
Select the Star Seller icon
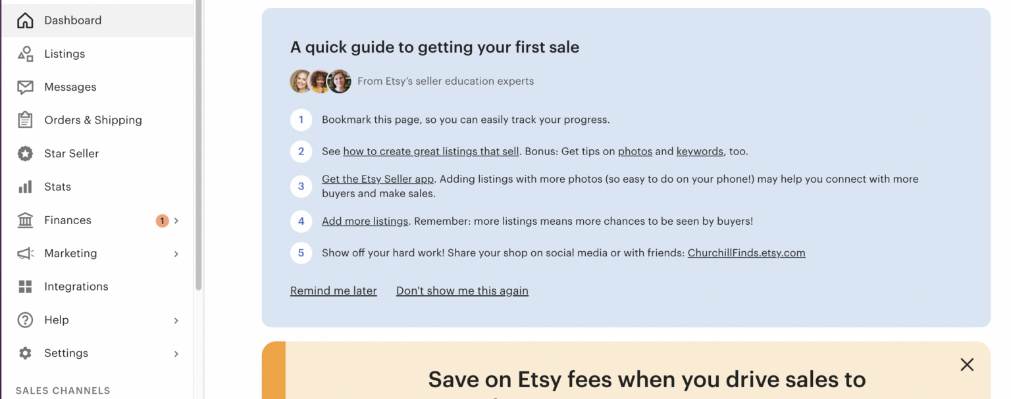[x=25, y=153]
